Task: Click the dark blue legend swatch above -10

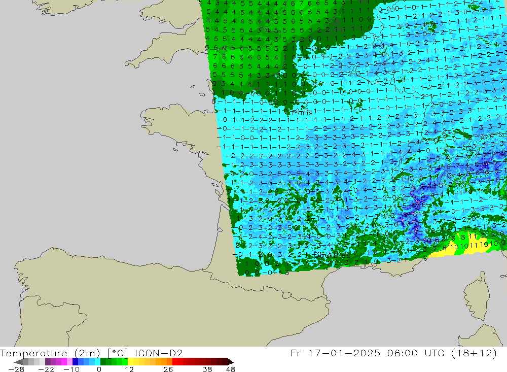Action: (75, 362)
